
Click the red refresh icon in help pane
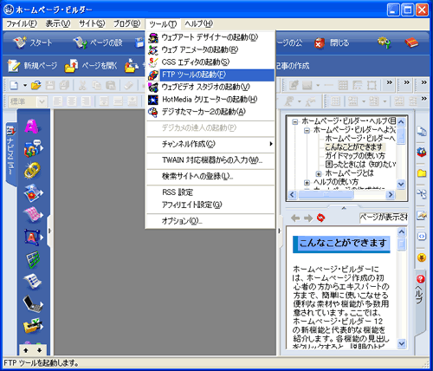[x=320, y=218]
